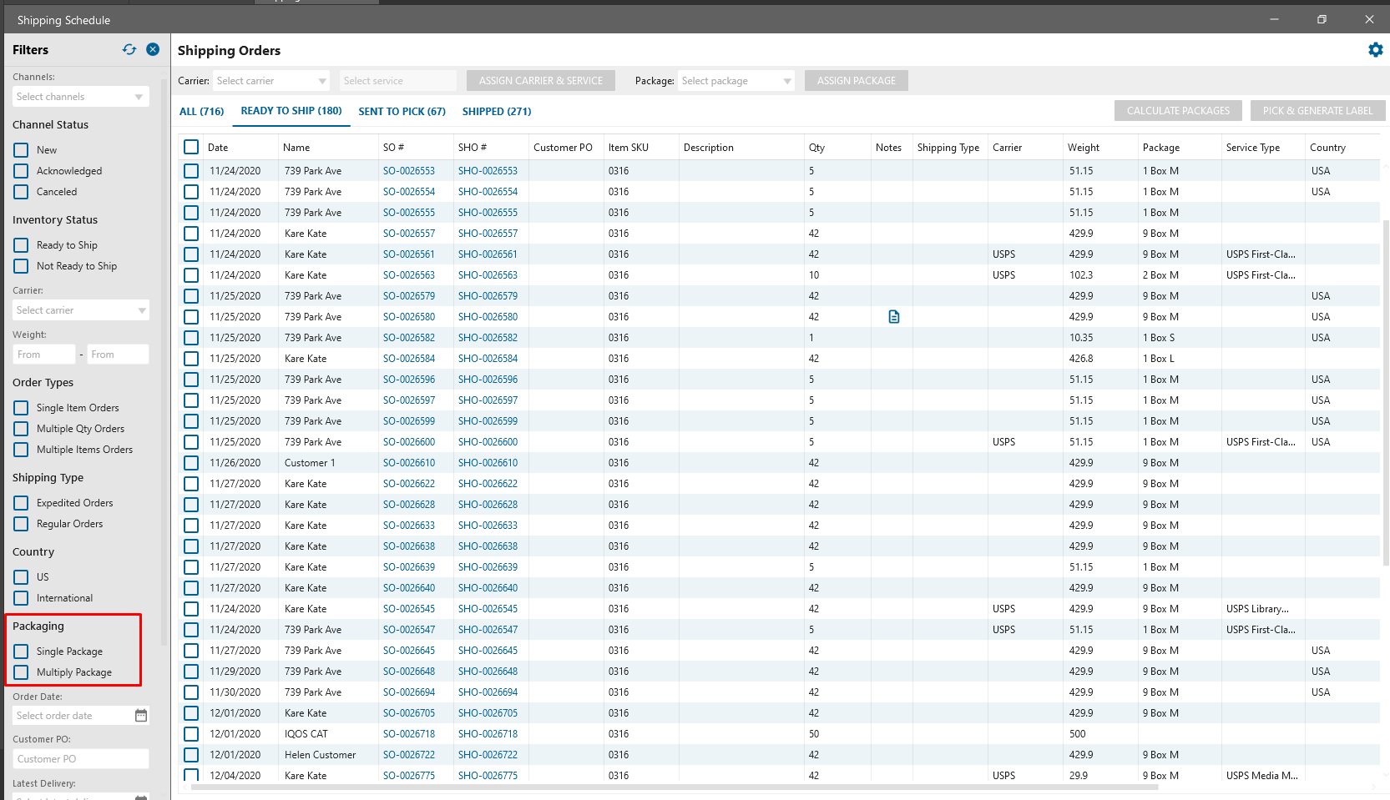Toggle the Single Package checkbox
The width and height of the screenshot is (1390, 800).
point(21,652)
